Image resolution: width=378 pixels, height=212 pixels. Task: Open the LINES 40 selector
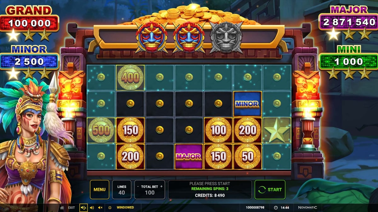[x=122, y=189]
